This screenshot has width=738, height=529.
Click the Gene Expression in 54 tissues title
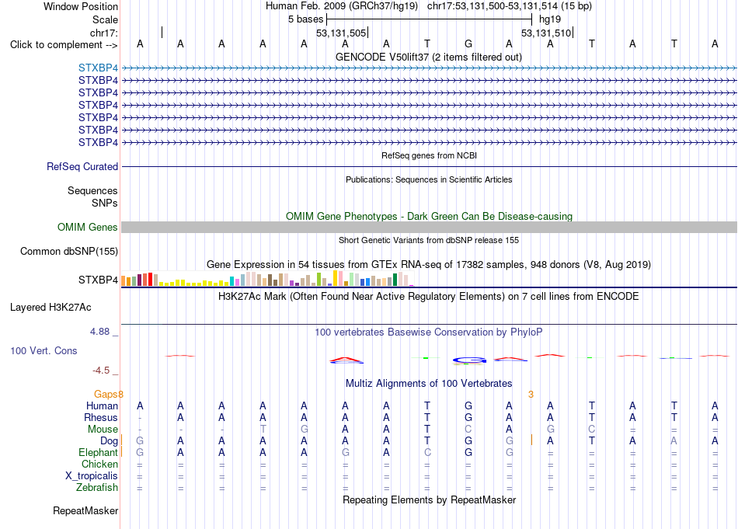429,264
